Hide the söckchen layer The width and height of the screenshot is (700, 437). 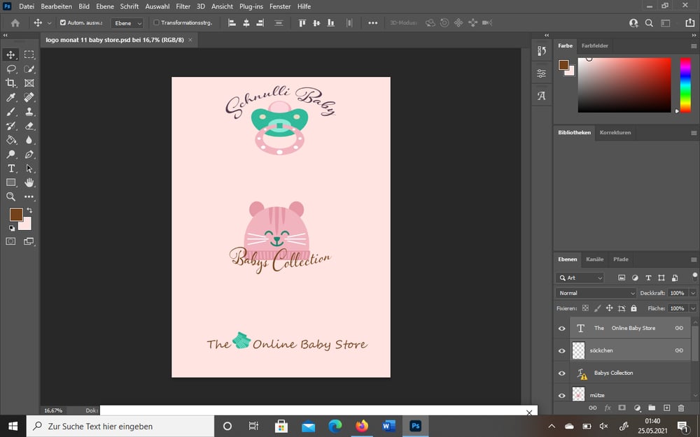click(561, 350)
